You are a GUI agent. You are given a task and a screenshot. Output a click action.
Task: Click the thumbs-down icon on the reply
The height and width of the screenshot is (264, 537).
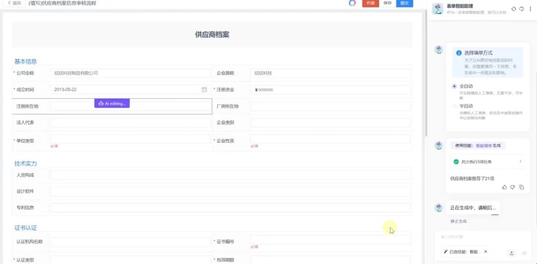click(513, 187)
